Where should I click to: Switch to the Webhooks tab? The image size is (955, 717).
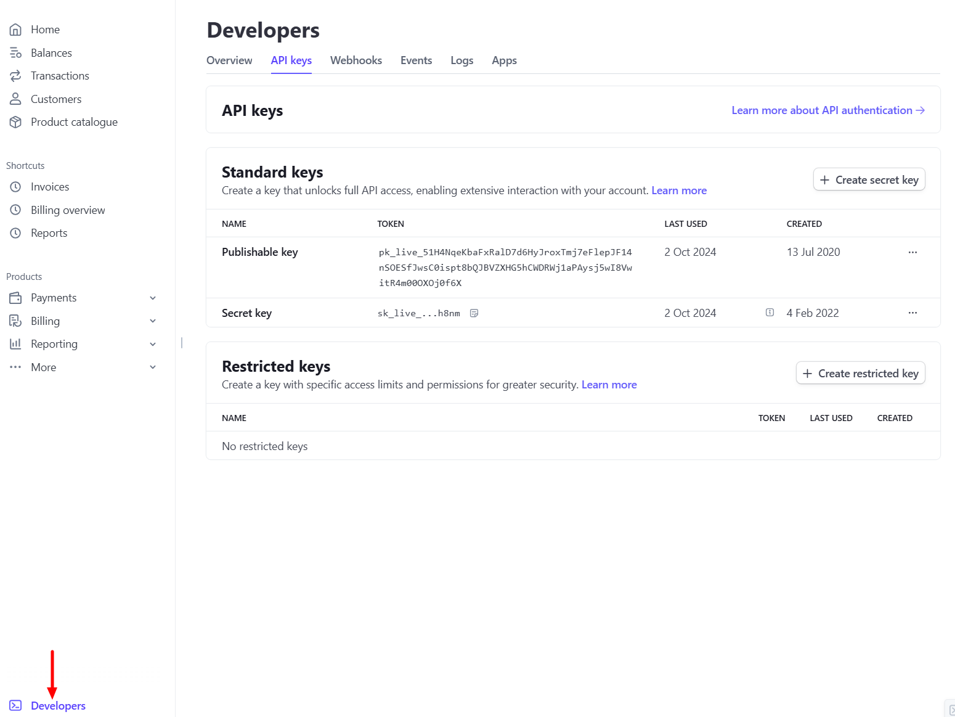[x=356, y=60]
